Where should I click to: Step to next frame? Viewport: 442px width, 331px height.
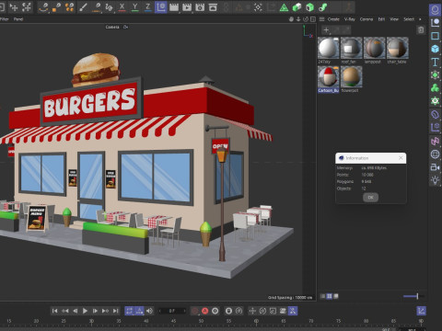coord(95,311)
